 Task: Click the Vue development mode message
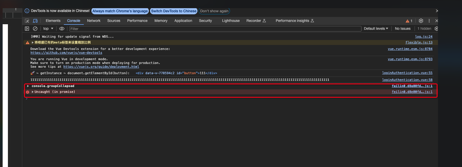point(95,63)
